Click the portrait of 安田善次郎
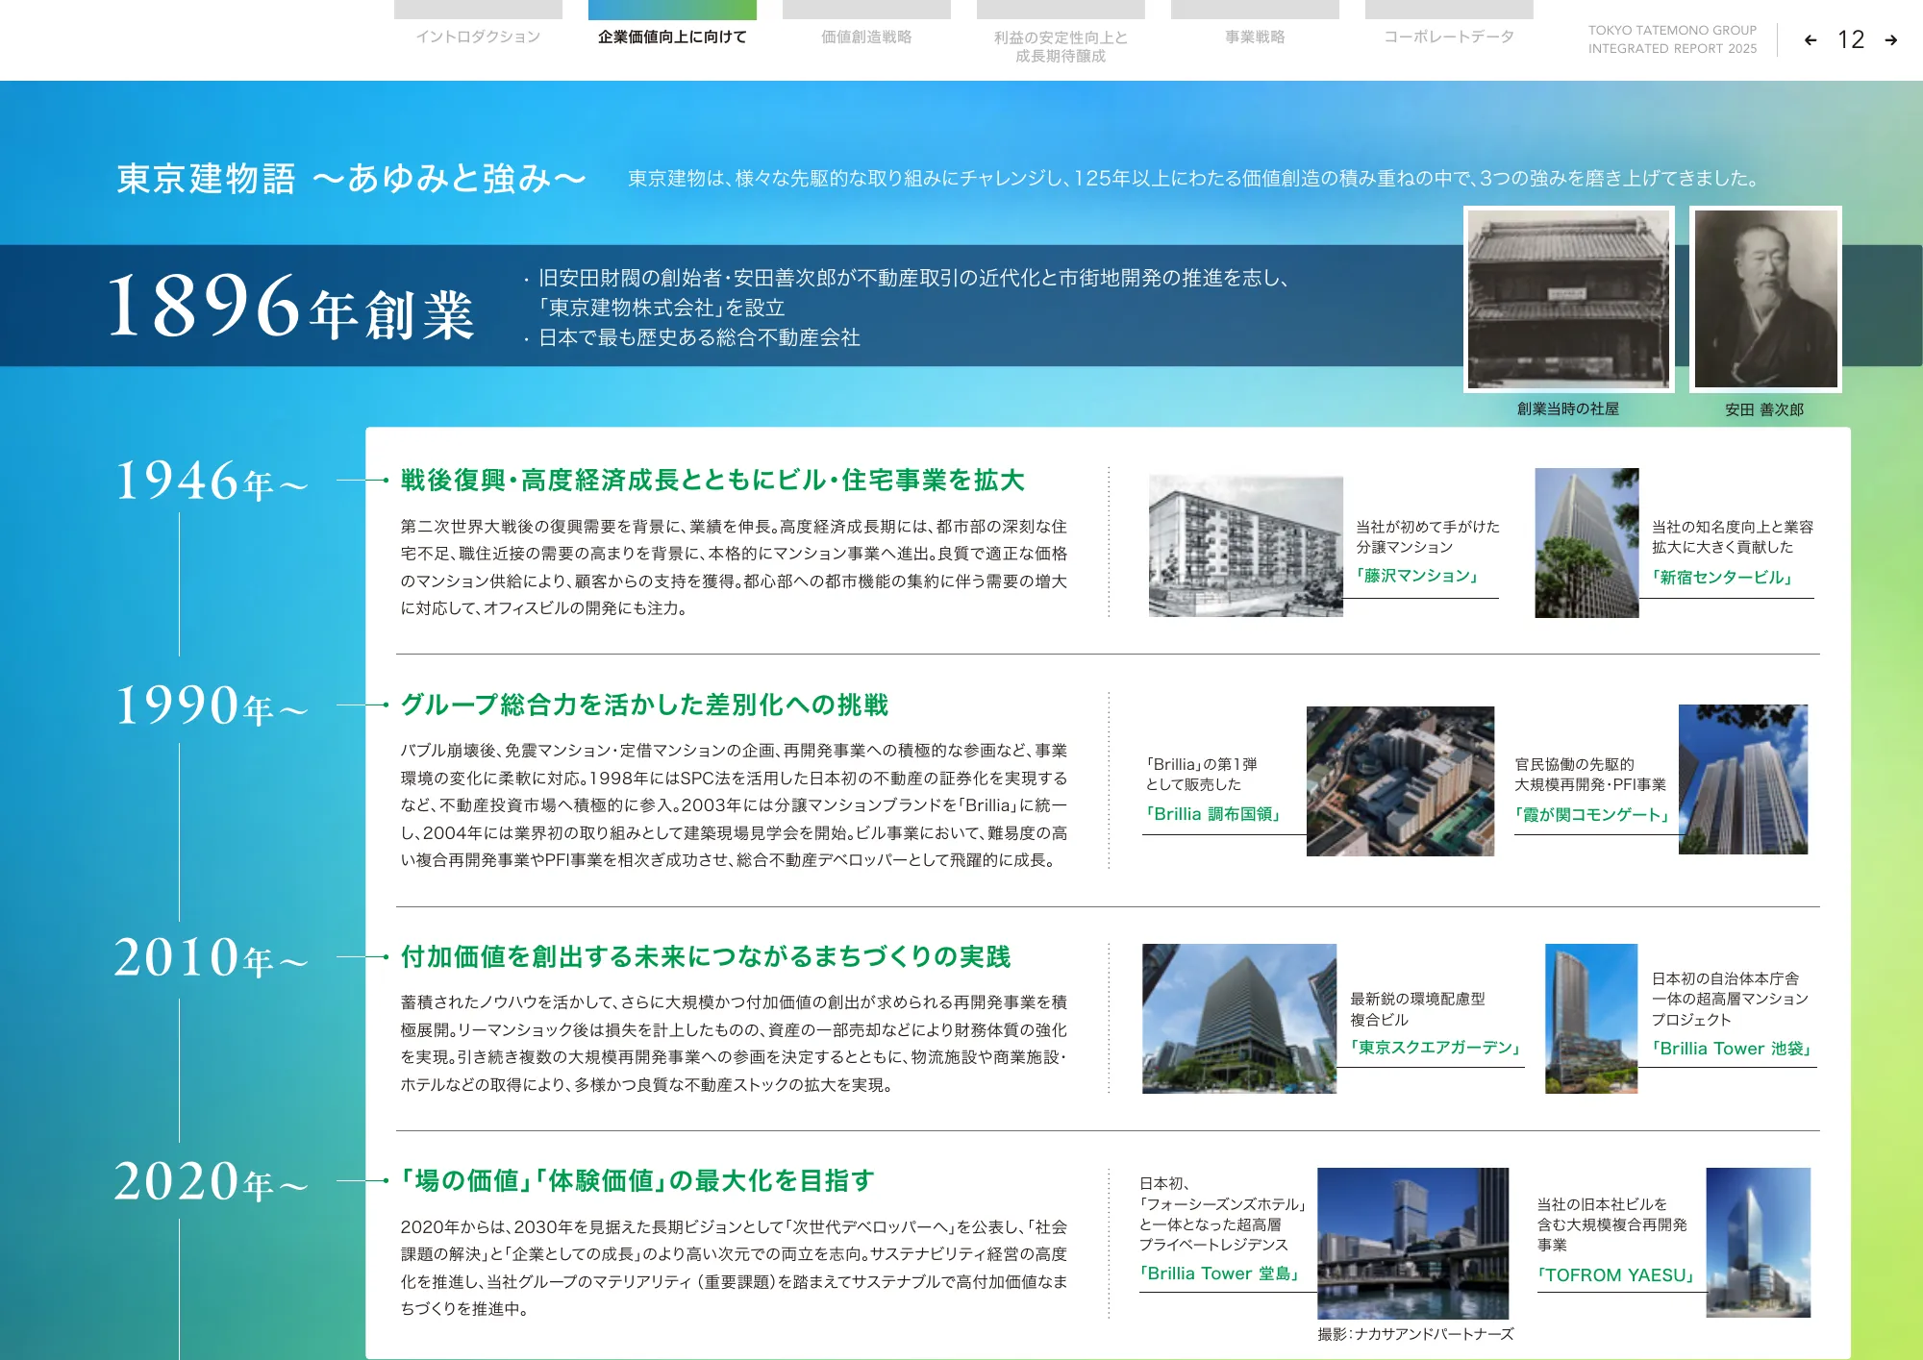The image size is (1923, 1360). pos(1765,299)
